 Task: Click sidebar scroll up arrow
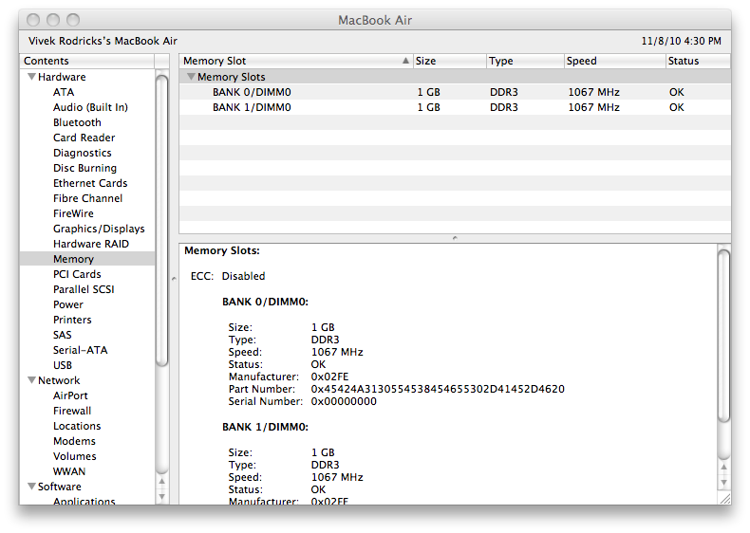tap(162, 482)
